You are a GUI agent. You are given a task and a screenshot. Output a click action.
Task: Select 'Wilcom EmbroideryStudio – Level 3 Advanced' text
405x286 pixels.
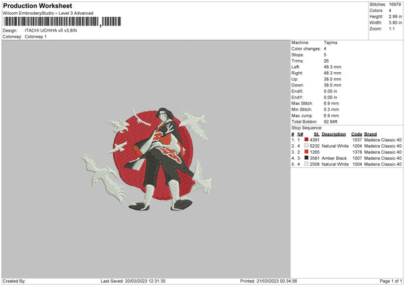(48, 13)
